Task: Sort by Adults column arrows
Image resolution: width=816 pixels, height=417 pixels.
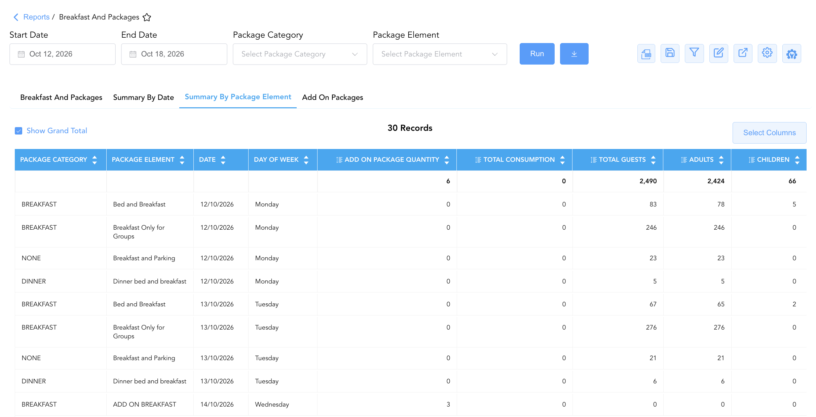Action: pos(721,160)
